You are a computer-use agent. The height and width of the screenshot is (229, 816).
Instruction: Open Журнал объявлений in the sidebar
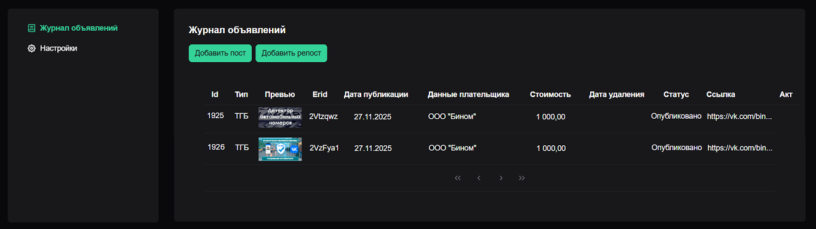pos(73,28)
